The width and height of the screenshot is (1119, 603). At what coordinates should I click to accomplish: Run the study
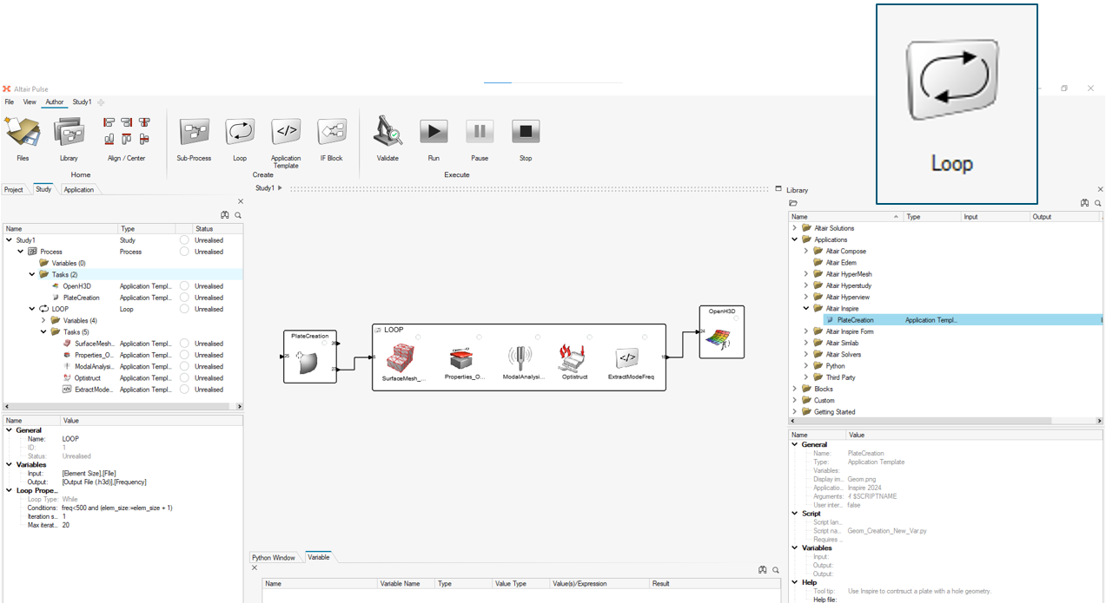tap(434, 139)
